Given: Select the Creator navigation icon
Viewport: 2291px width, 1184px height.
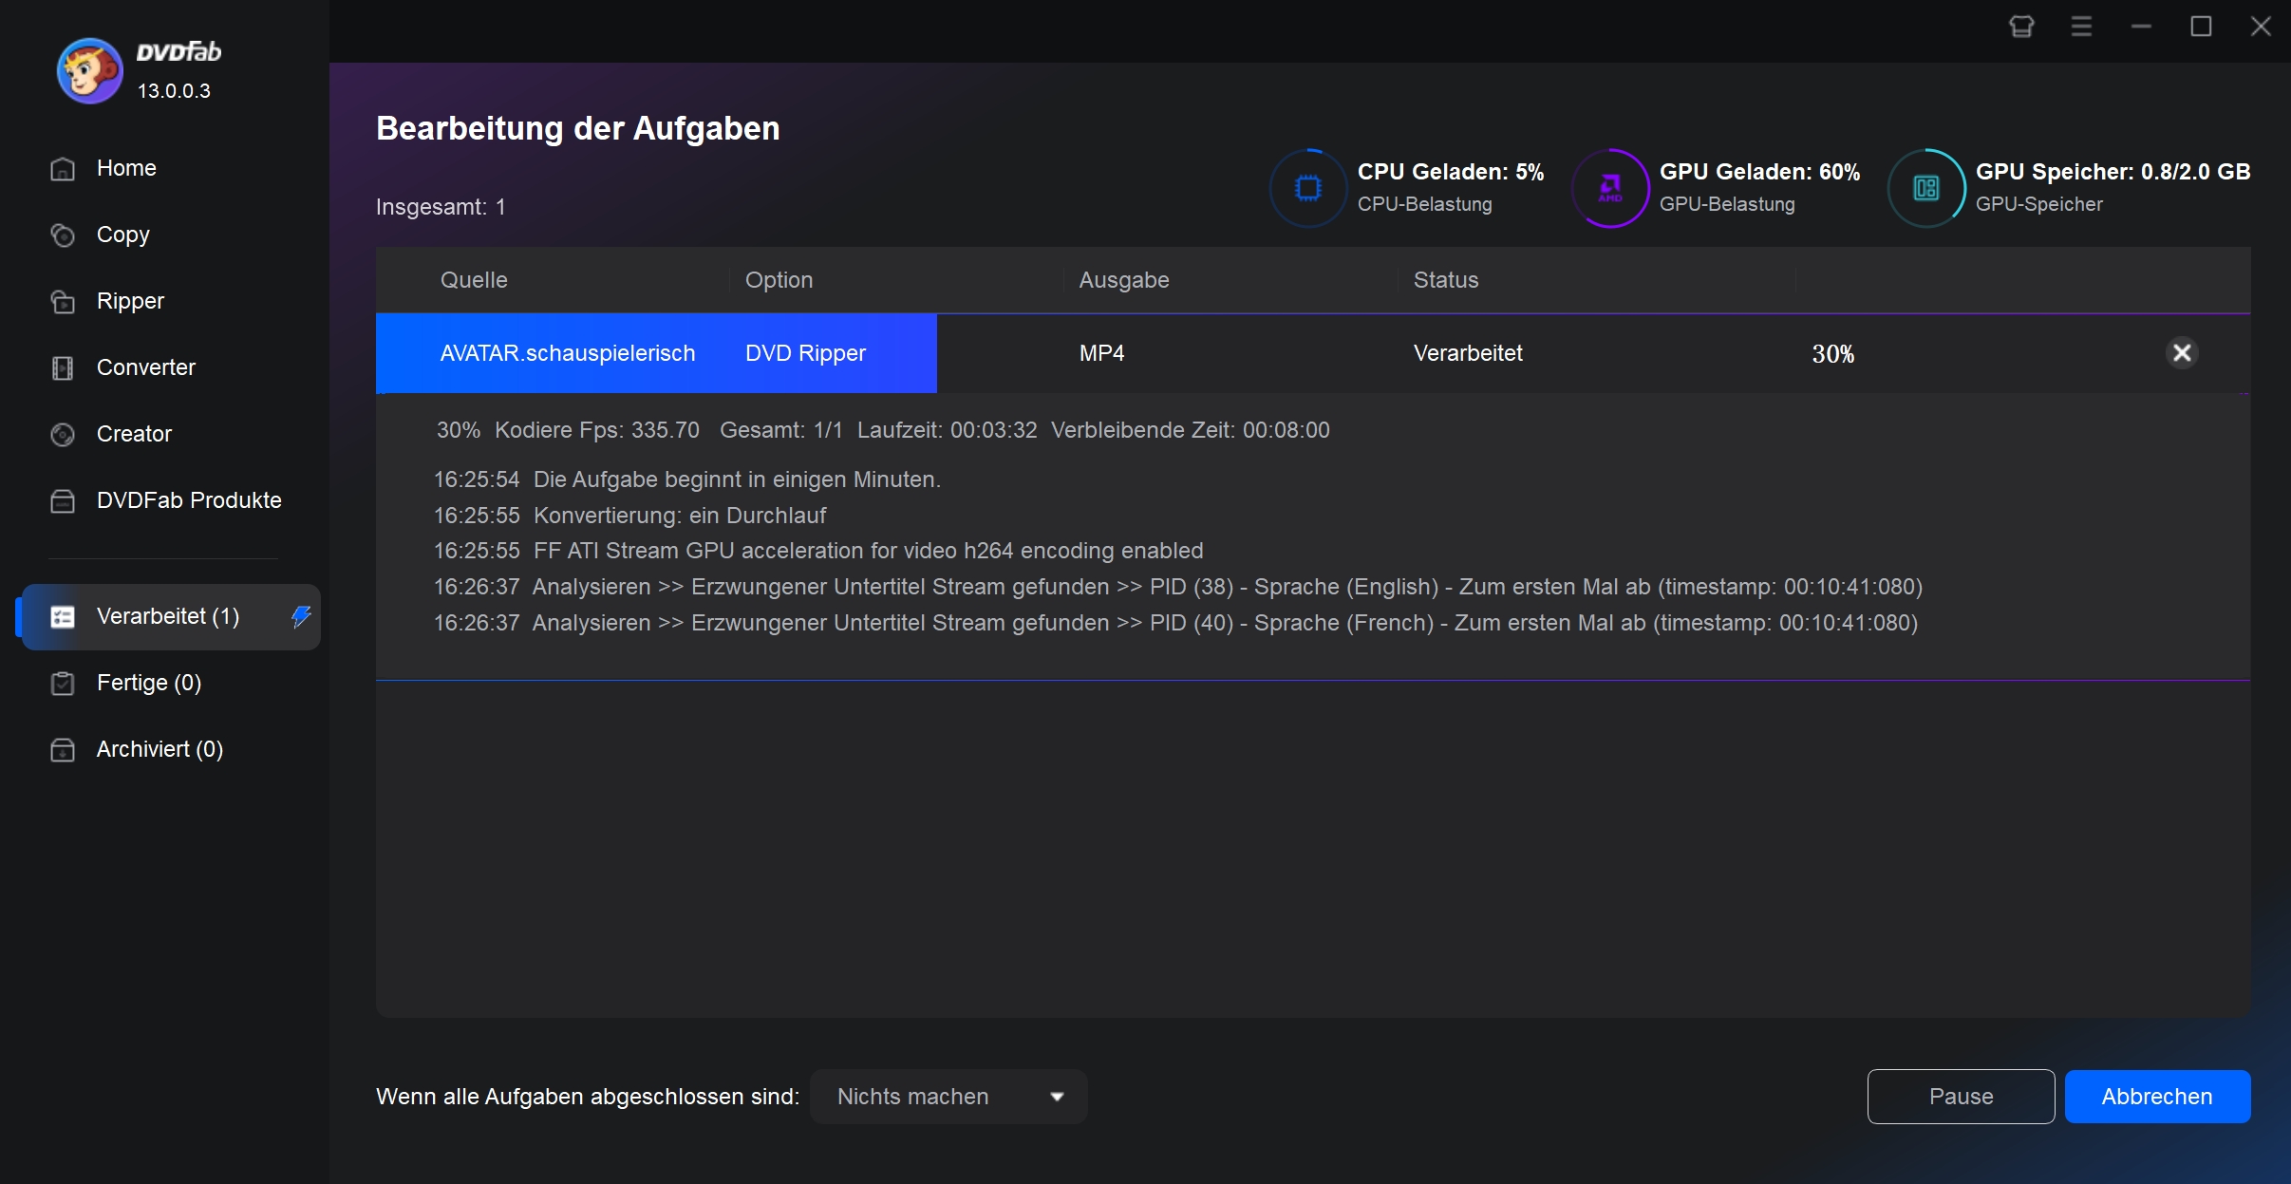Looking at the screenshot, I should 62,433.
